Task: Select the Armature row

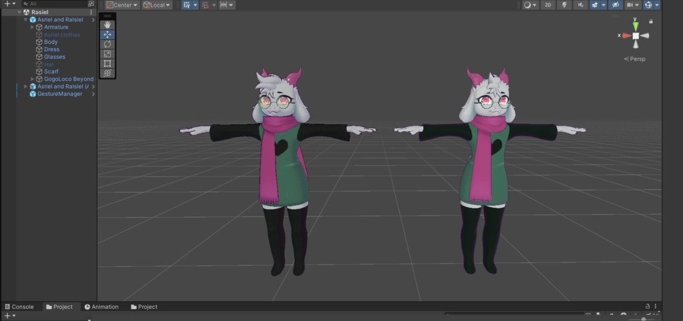Action: click(56, 27)
